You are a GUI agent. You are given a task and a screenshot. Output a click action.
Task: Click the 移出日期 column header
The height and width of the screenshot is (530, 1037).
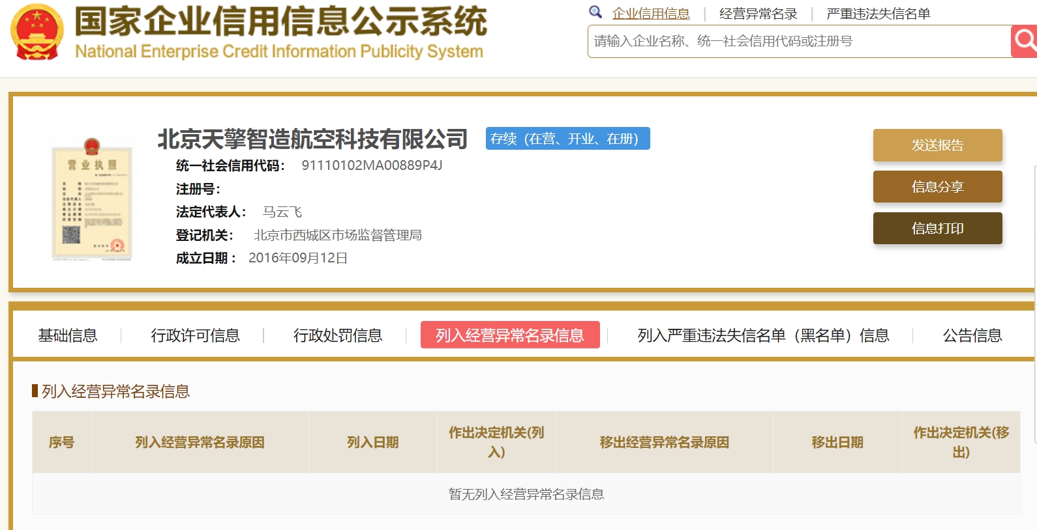click(x=837, y=442)
